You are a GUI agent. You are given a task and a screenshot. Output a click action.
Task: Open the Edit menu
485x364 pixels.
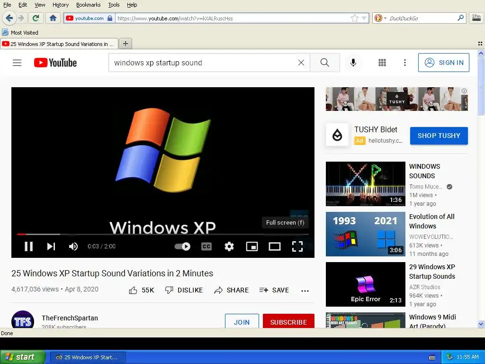click(23, 5)
